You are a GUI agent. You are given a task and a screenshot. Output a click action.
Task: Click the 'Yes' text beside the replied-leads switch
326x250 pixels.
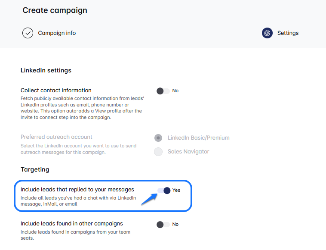(x=176, y=191)
